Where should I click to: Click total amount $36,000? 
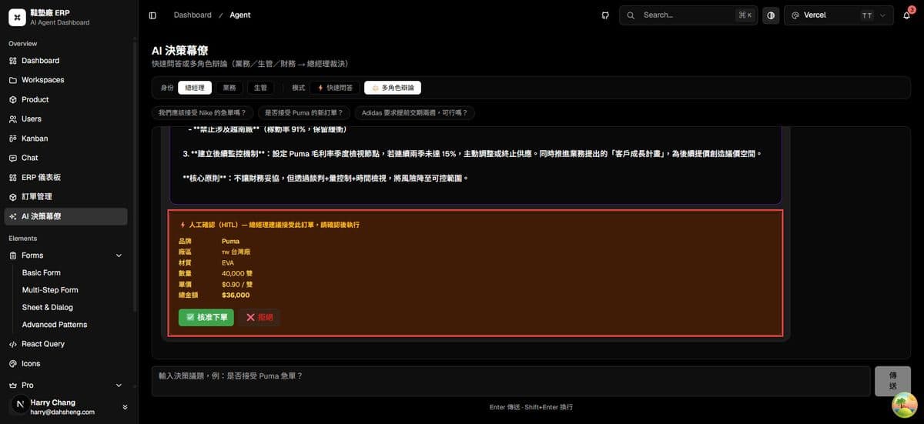click(236, 295)
